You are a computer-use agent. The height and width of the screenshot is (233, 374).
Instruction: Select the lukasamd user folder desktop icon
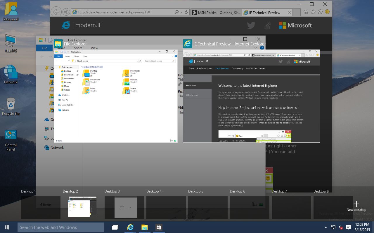tap(11, 12)
